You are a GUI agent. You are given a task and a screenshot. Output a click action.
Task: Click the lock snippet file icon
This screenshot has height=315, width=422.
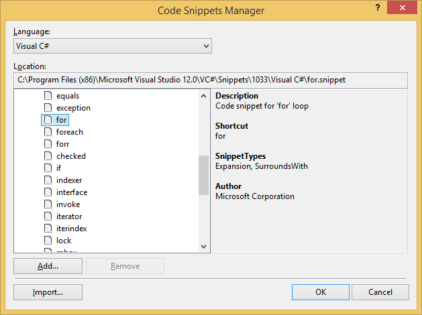click(48, 241)
